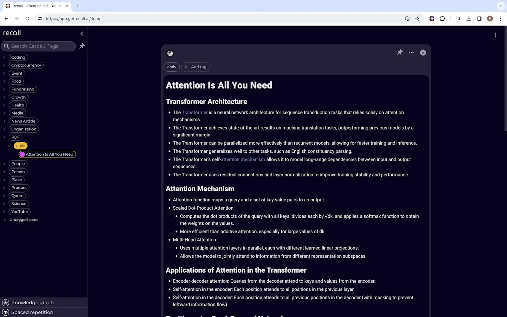The height and width of the screenshot is (317, 507).
Task: Select the Science tag
Action: click(19, 204)
